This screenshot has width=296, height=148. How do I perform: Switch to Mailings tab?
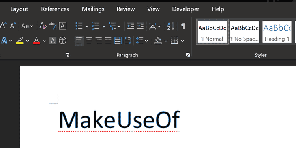[93, 9]
